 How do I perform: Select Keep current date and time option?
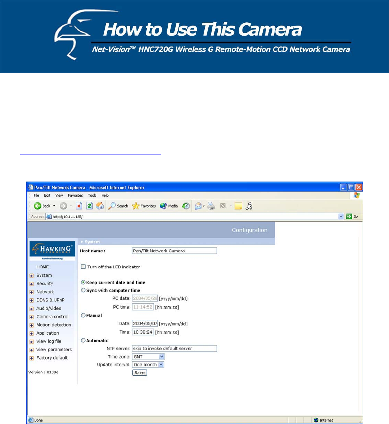(83, 282)
